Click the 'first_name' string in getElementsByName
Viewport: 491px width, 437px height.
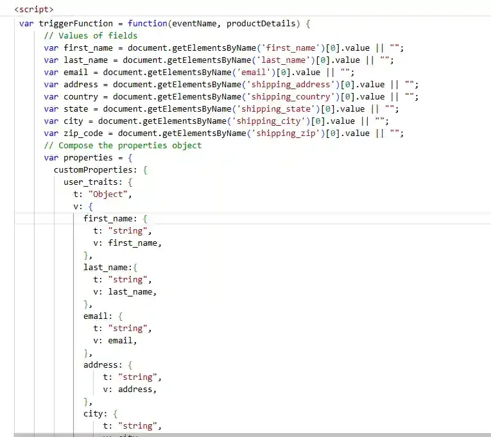(x=290, y=48)
